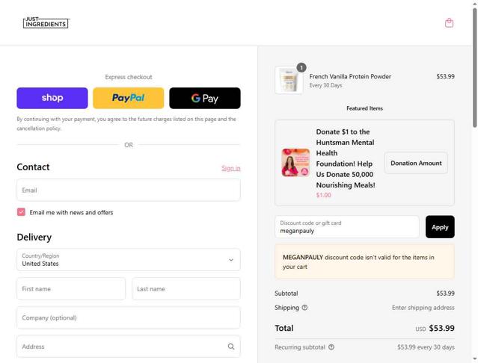478x363 pixels.
Task: Click the Shipping help question icon
Action: coord(304,308)
